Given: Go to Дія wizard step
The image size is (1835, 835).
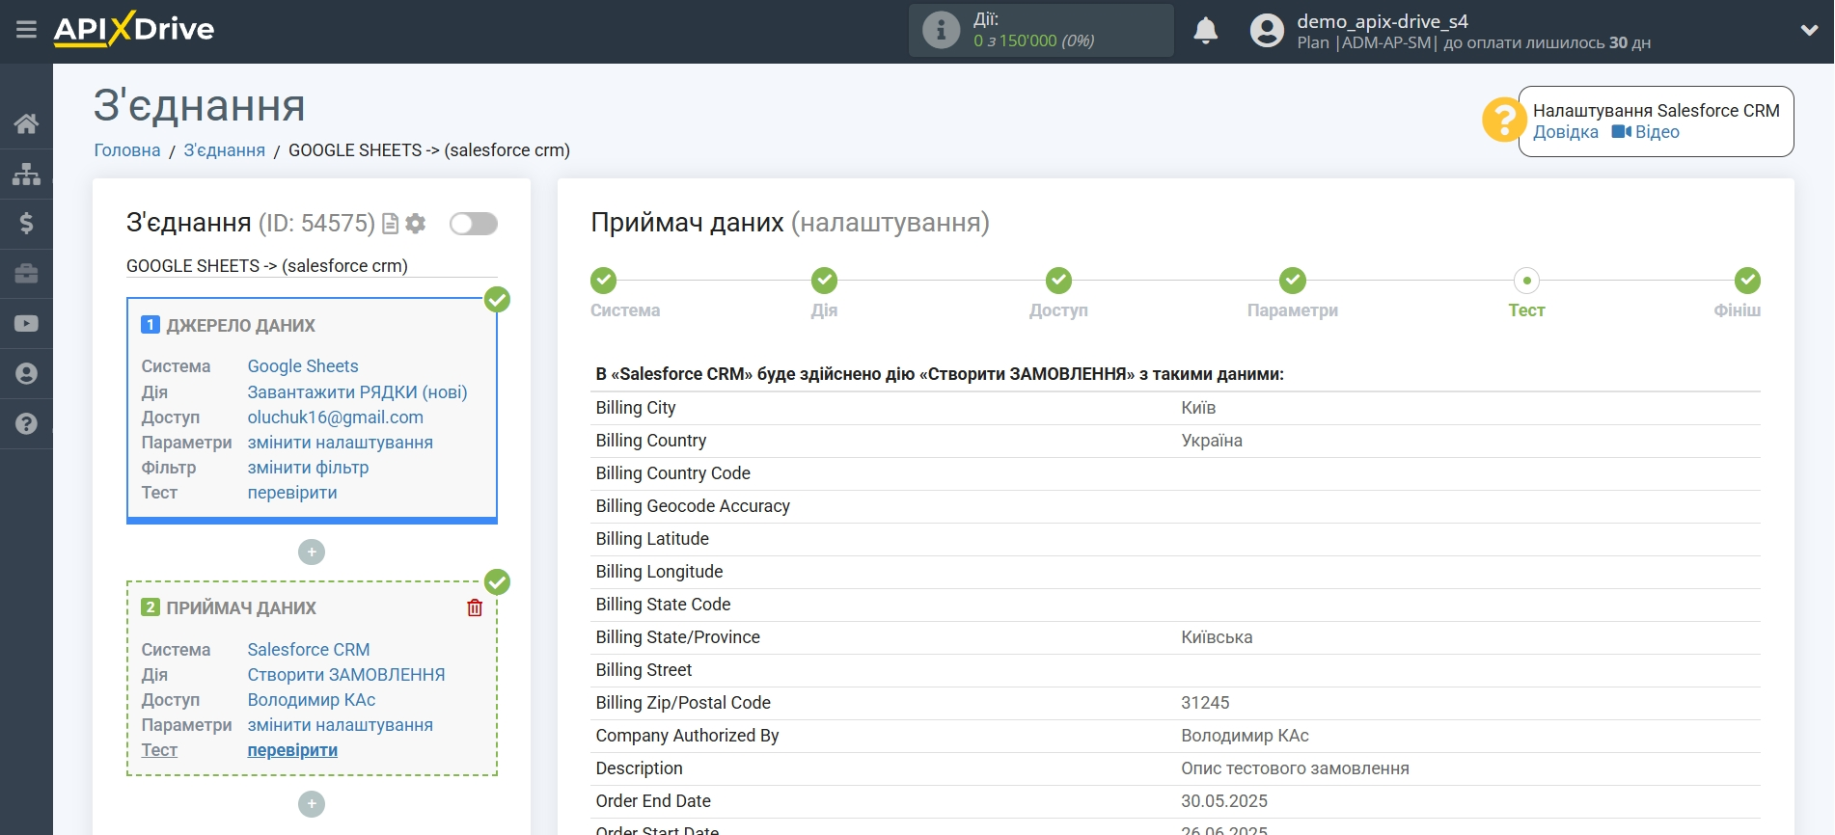Looking at the screenshot, I should (x=824, y=281).
